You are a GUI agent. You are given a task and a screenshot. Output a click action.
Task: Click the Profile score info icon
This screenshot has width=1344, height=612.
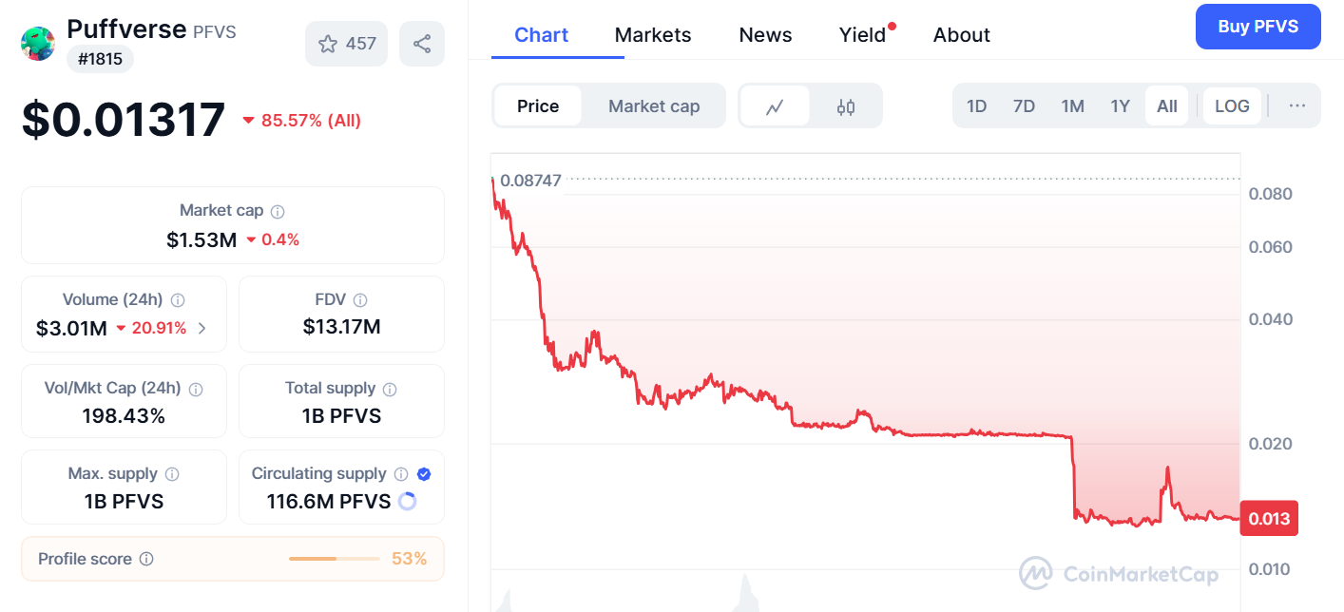pyautogui.click(x=146, y=559)
